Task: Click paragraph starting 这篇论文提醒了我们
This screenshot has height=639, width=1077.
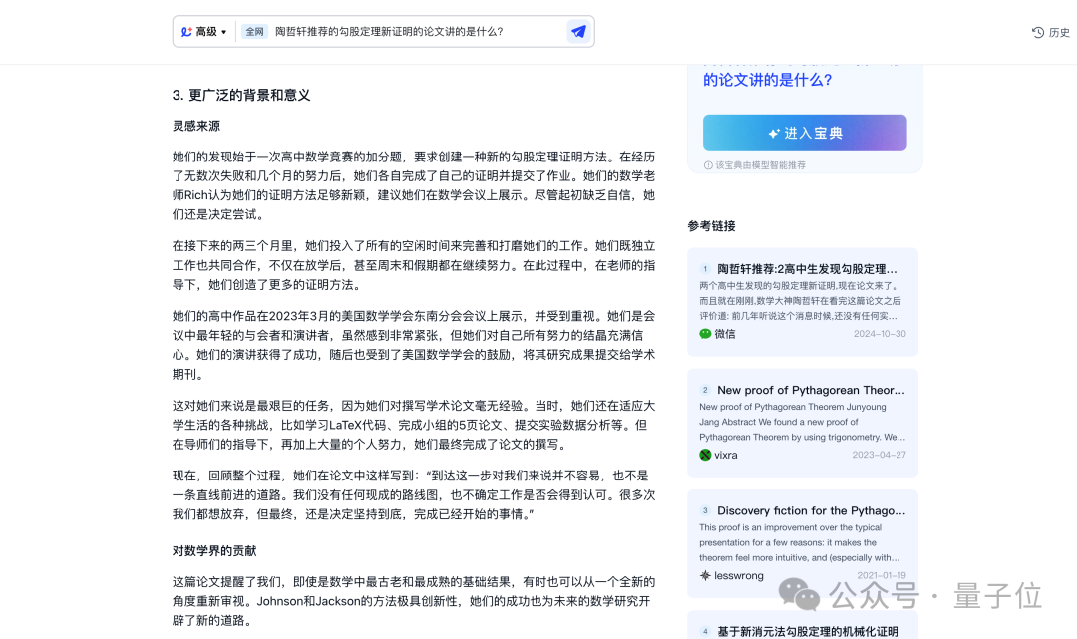Action: (414, 601)
